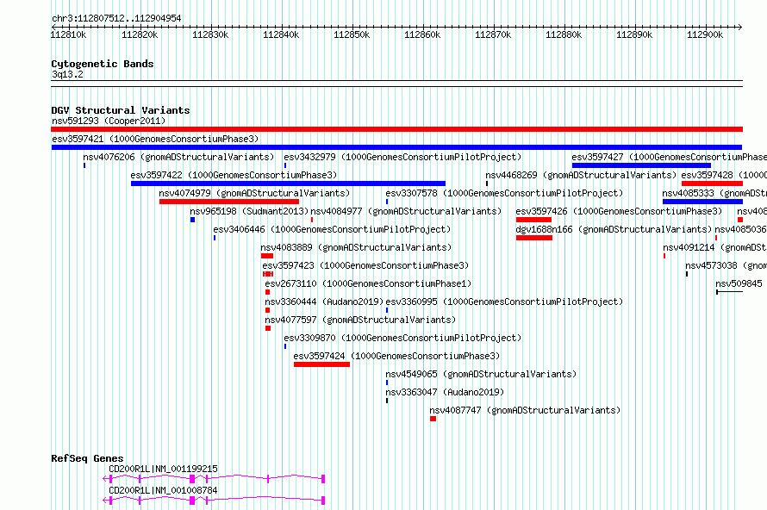
Task: Open esv3597422 variant label
Action: click(x=234, y=175)
